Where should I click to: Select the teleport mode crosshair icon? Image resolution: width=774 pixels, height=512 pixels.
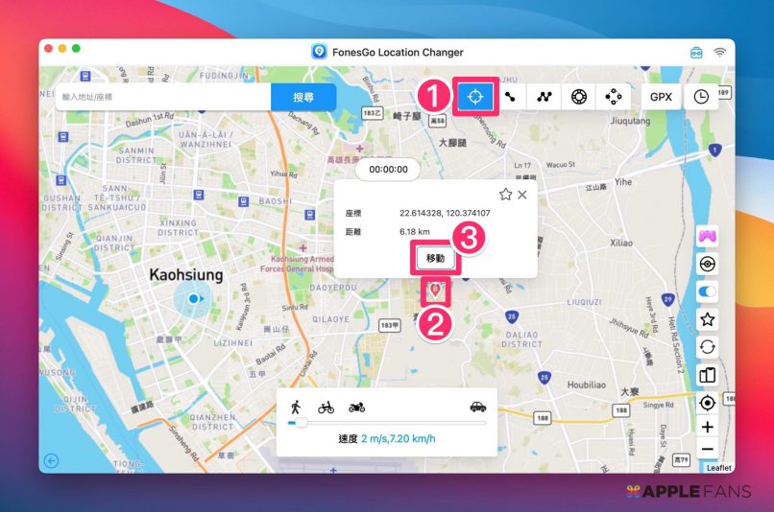point(474,97)
